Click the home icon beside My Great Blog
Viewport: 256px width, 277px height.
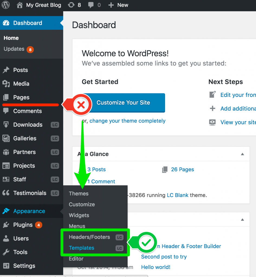(x=20, y=5)
